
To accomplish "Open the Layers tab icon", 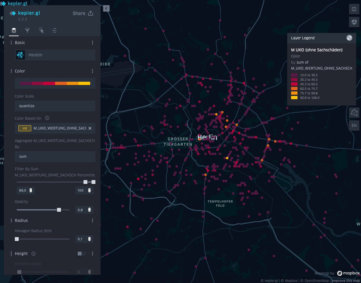I will [14, 30].
